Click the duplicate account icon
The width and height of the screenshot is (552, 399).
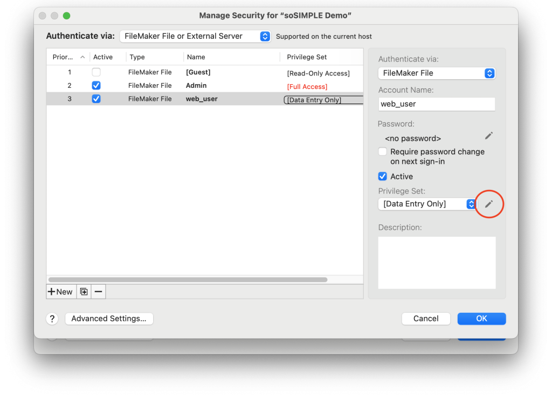tap(84, 292)
